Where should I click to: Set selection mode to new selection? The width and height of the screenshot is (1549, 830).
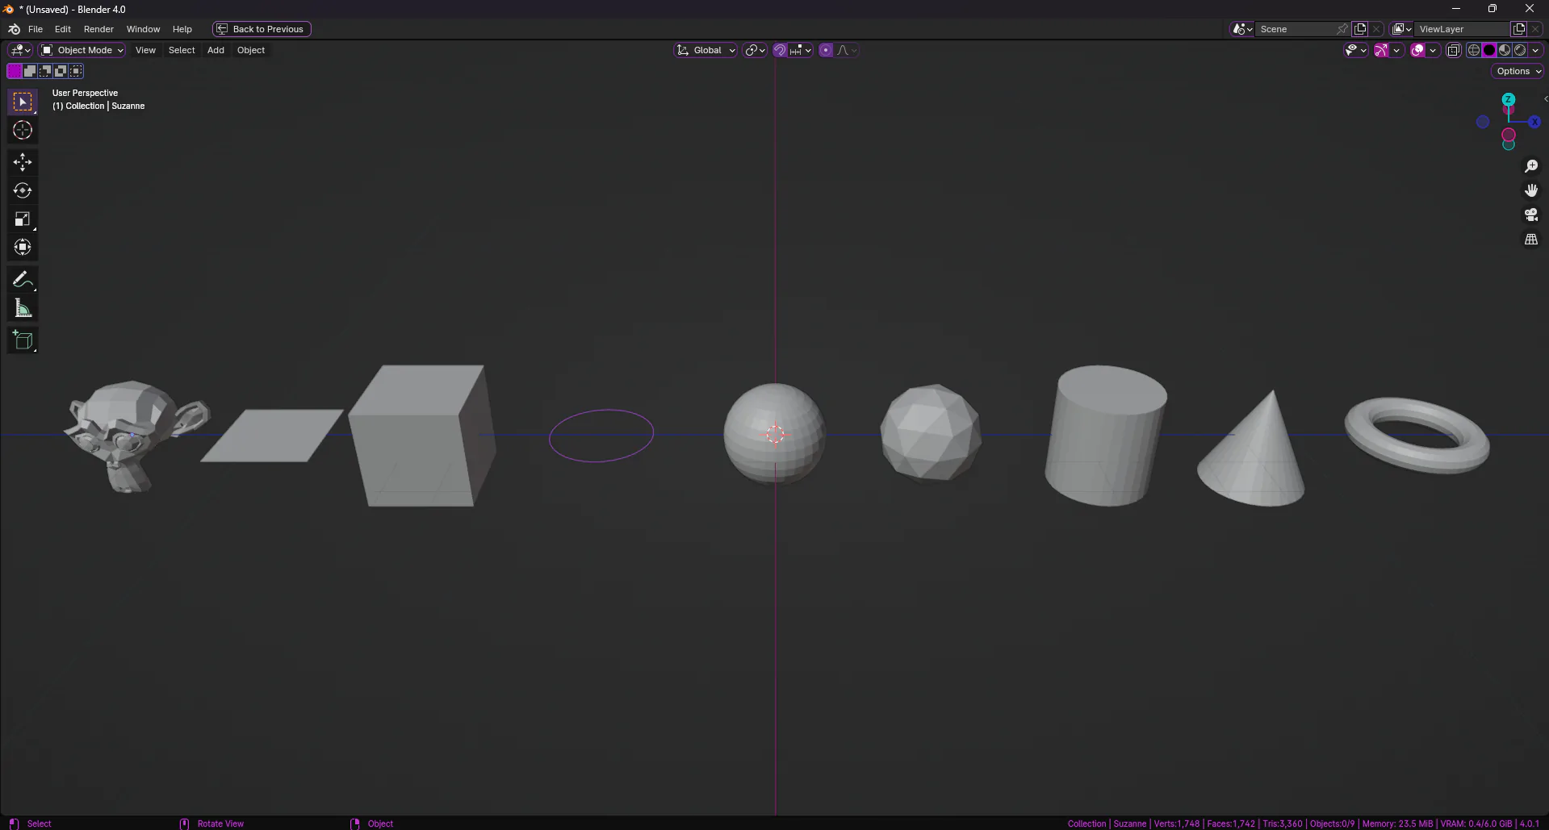[x=15, y=71]
